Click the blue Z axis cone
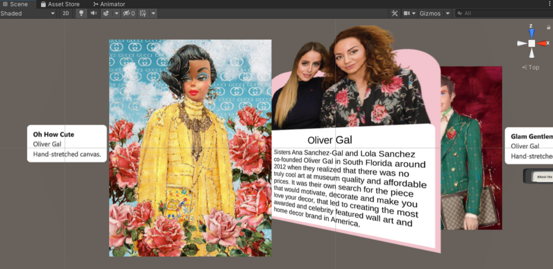553x269 pixels. coord(532,32)
